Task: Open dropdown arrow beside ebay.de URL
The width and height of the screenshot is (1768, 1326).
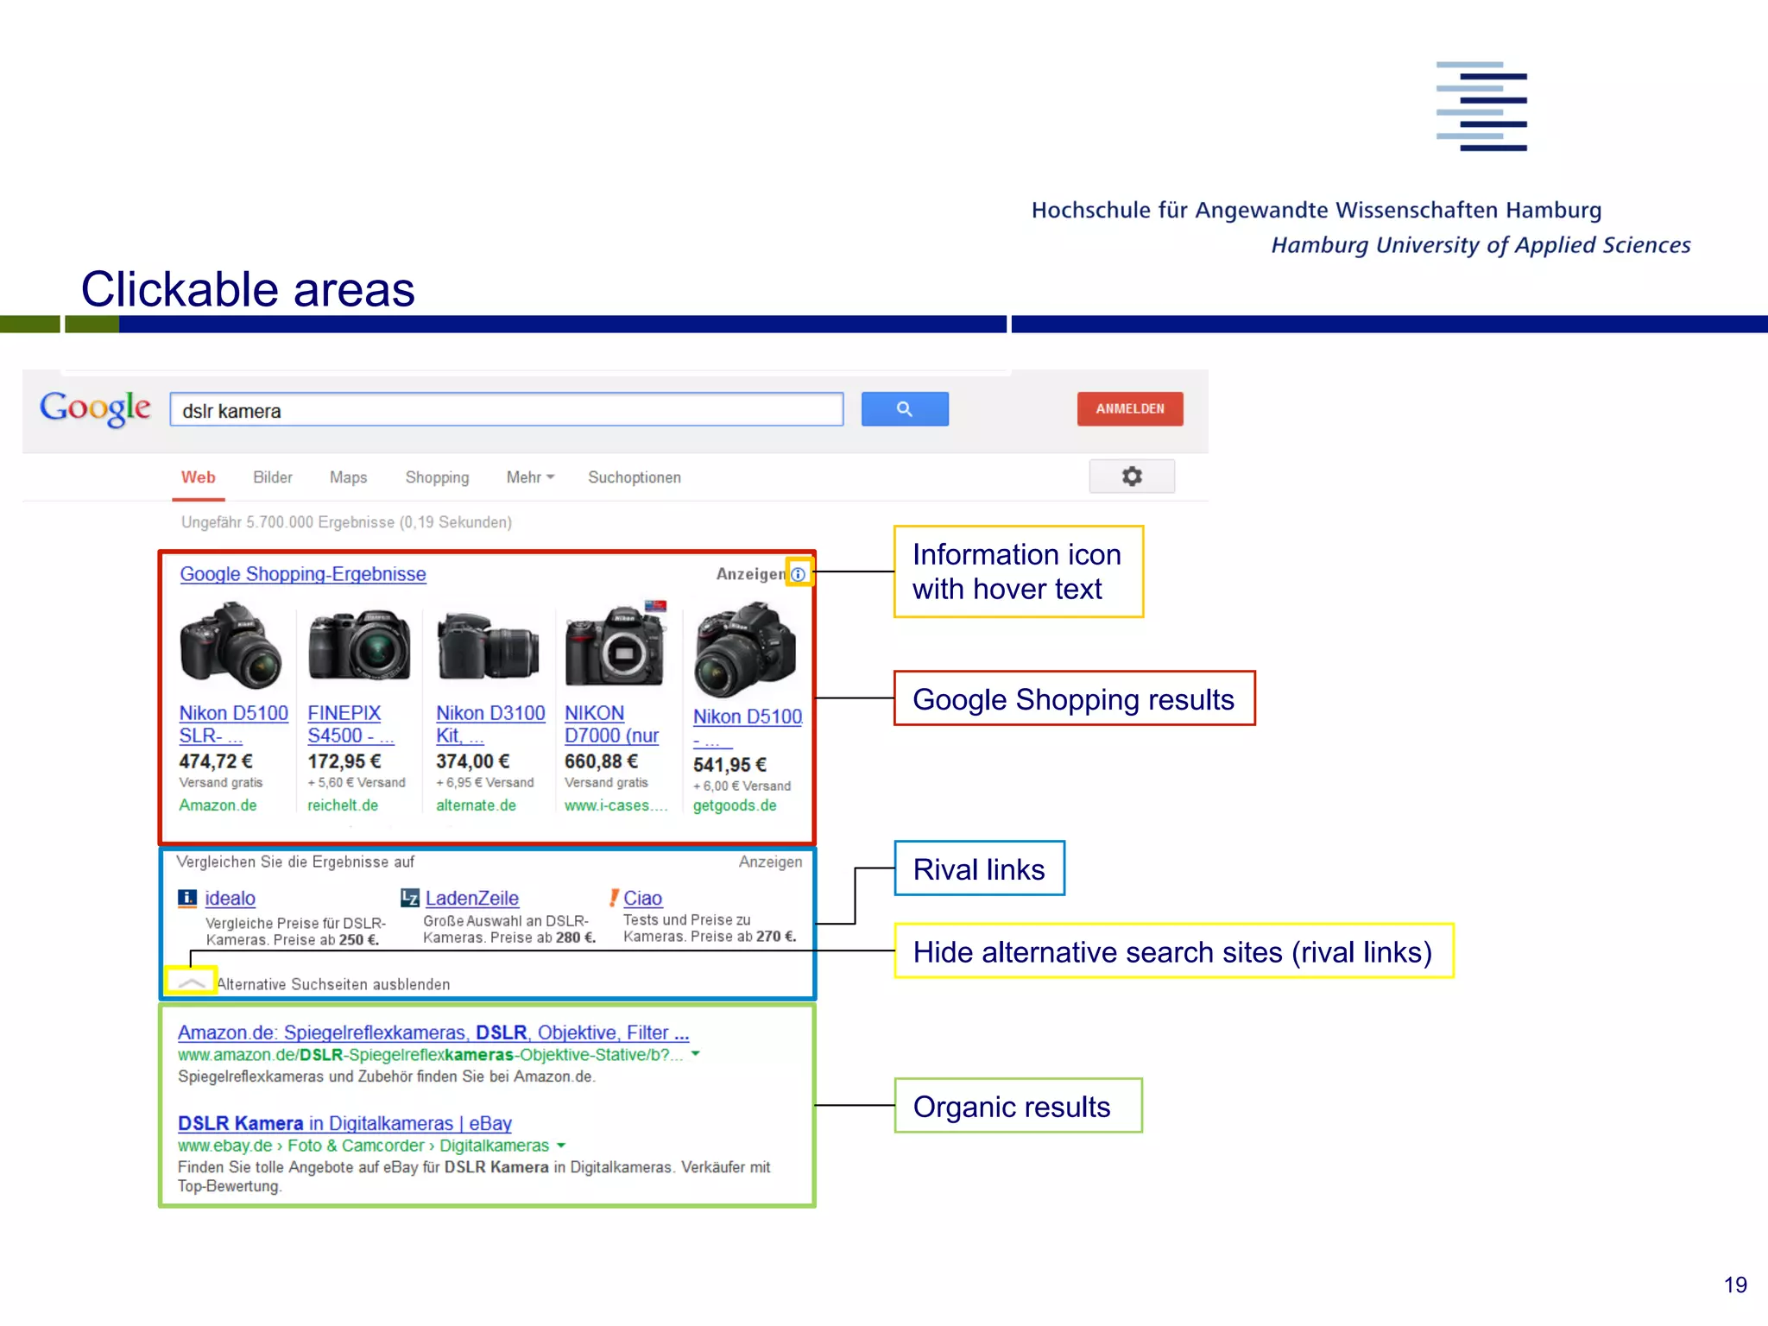Action: tap(561, 1146)
